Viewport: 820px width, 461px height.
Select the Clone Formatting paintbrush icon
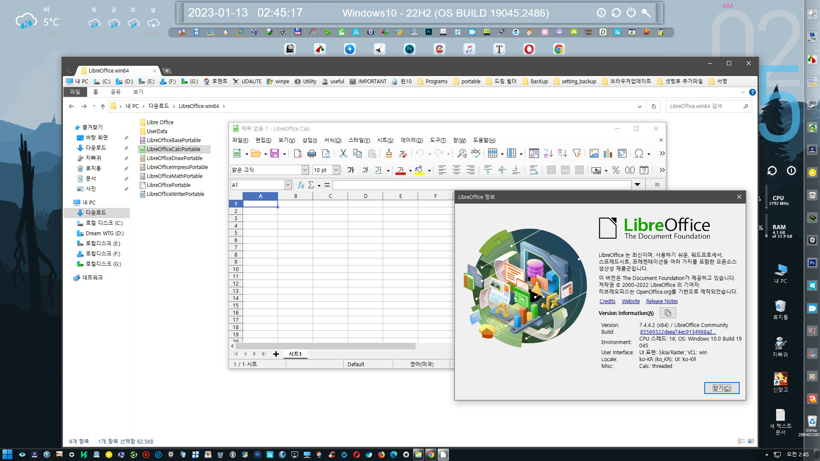(389, 154)
